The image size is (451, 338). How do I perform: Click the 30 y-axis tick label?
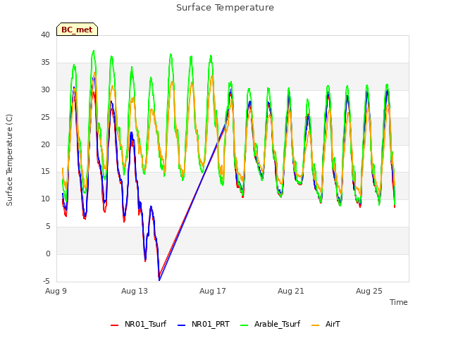pos(45,89)
